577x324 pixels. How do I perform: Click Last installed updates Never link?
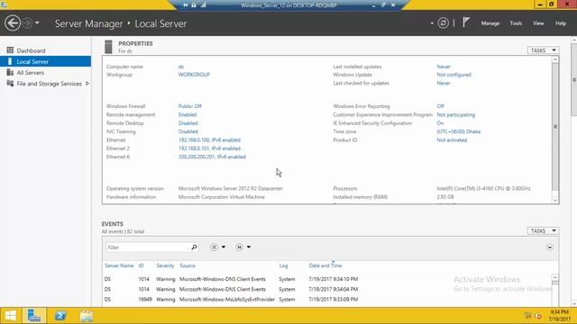pyautogui.click(x=444, y=67)
